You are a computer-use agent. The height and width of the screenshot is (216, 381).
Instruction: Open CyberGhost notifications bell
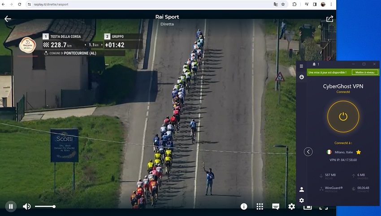pos(314,64)
